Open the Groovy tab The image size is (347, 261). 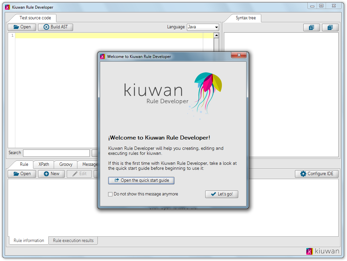coord(66,164)
